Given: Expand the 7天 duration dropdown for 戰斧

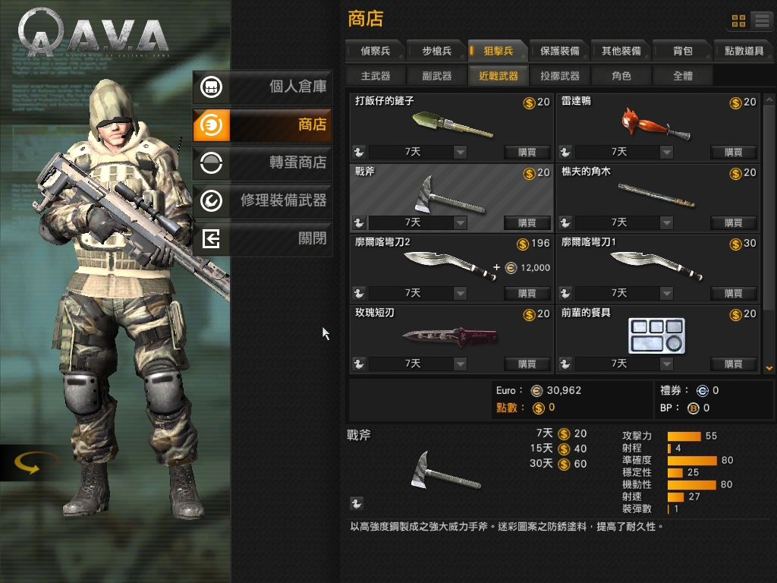Looking at the screenshot, I should (x=461, y=222).
